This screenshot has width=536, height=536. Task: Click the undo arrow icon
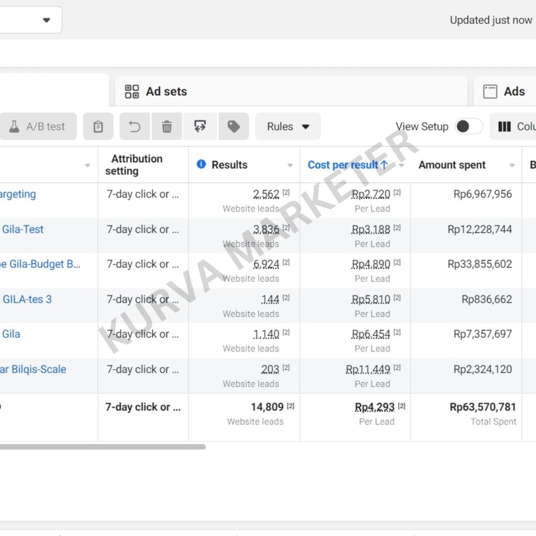[x=135, y=127]
